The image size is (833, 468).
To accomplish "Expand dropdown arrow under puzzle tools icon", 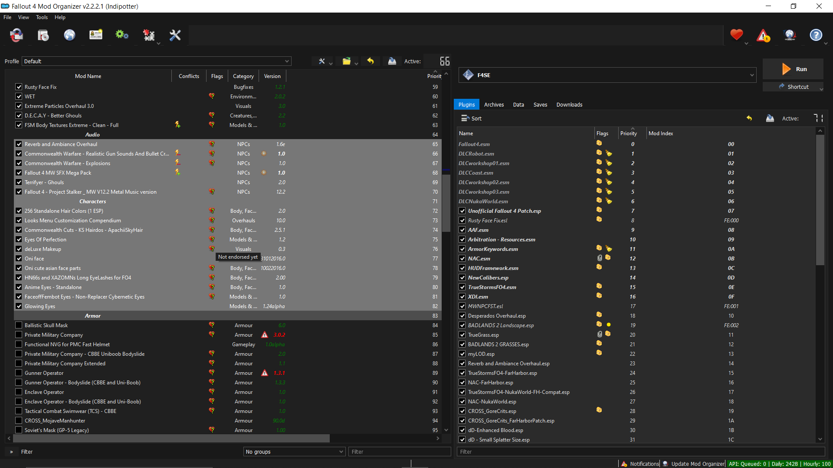I will pyautogui.click(x=158, y=44).
